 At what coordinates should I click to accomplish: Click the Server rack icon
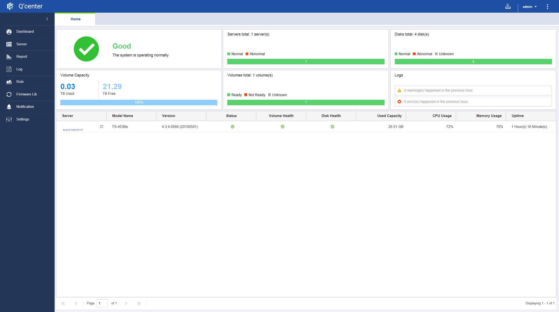pyautogui.click(x=9, y=44)
